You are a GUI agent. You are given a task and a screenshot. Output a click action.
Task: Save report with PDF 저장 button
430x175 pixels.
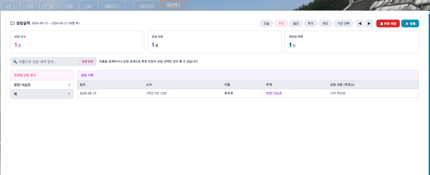[388, 24]
